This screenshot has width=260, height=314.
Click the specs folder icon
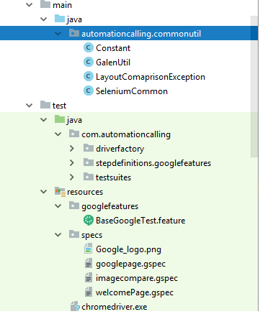[x=74, y=234]
